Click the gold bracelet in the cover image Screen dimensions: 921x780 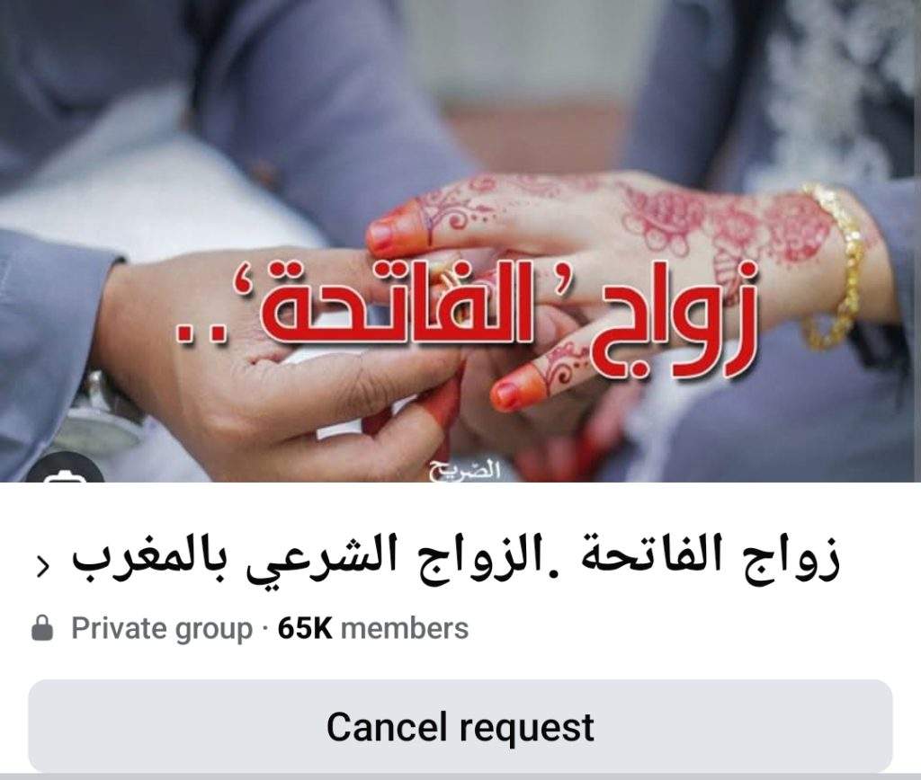point(837,265)
